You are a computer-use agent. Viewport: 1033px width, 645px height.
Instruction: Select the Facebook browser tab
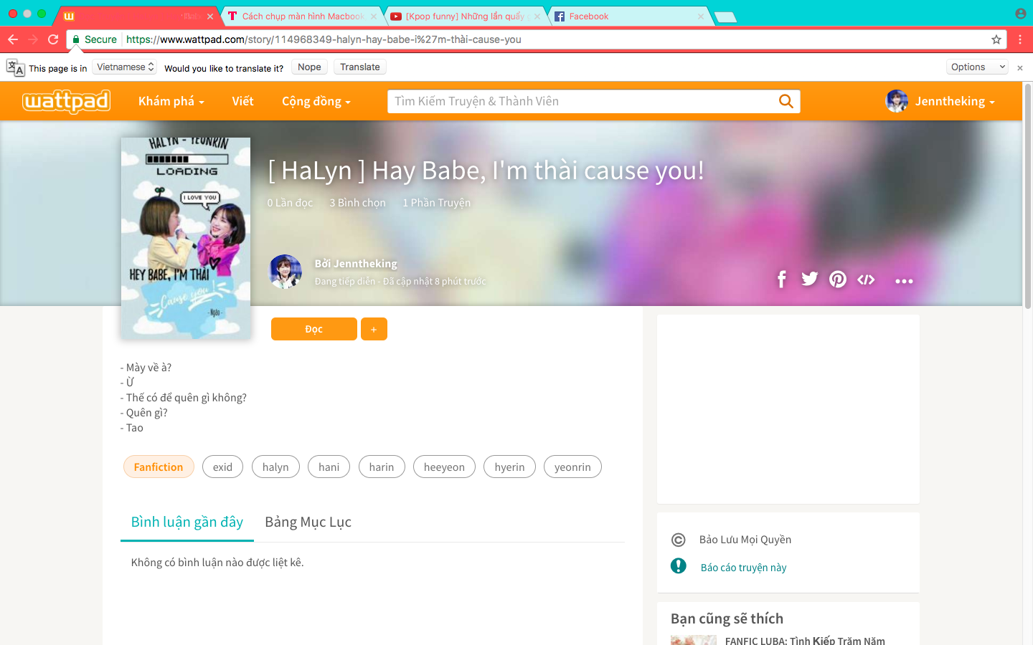624,16
